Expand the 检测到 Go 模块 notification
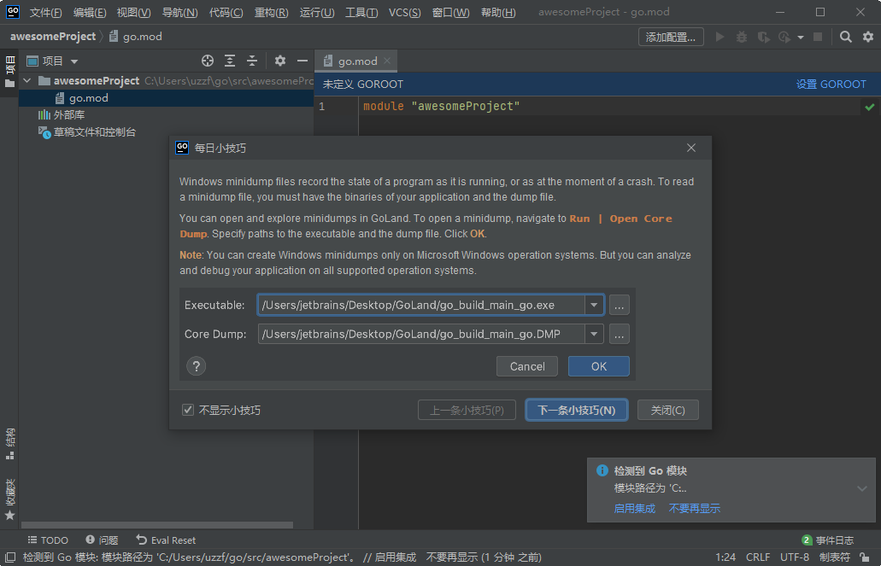The height and width of the screenshot is (566, 881). point(862,488)
